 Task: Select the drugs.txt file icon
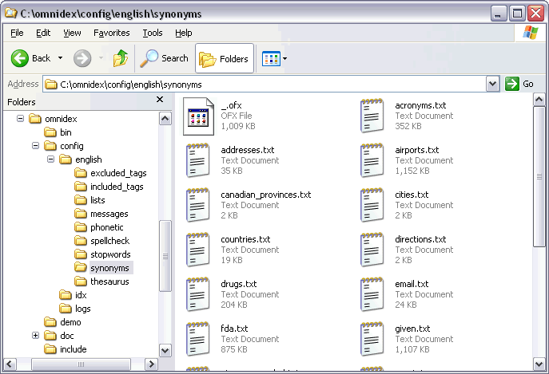point(198,294)
